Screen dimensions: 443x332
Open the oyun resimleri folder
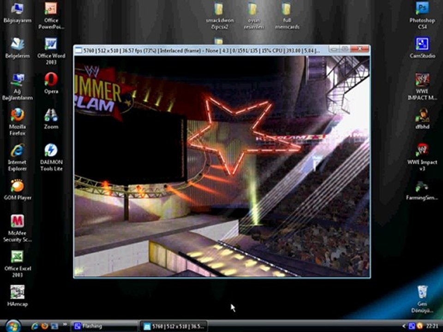coord(253,16)
